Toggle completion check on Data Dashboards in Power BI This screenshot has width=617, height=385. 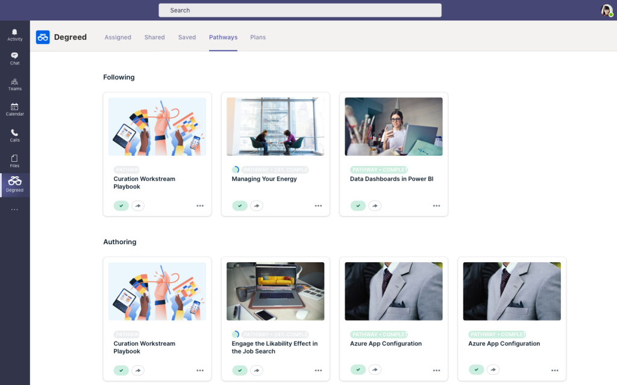click(358, 206)
